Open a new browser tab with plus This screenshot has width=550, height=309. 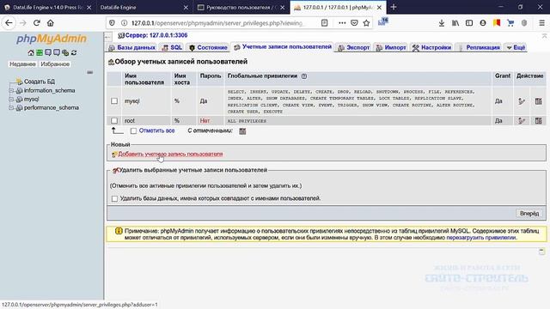click(394, 7)
